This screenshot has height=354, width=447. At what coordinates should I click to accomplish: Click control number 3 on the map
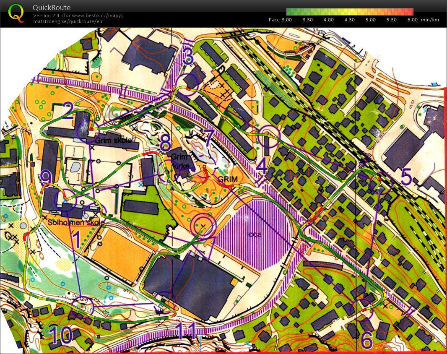[188, 57]
